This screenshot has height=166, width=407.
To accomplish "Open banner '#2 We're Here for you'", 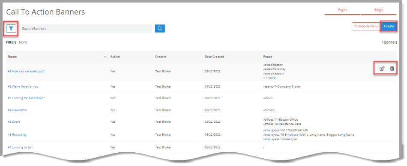I will tap(23, 86).
